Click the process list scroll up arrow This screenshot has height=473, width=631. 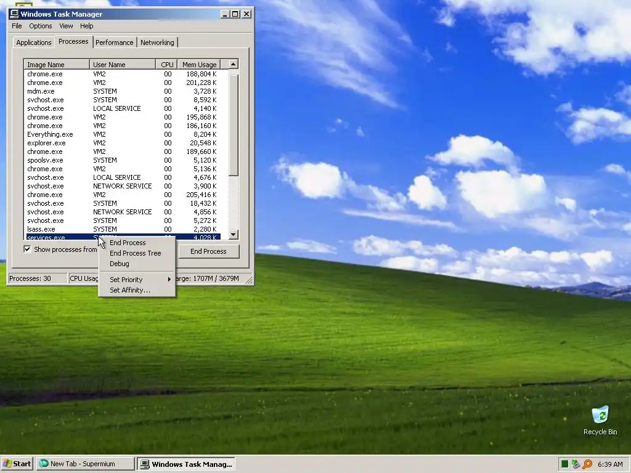(x=234, y=64)
